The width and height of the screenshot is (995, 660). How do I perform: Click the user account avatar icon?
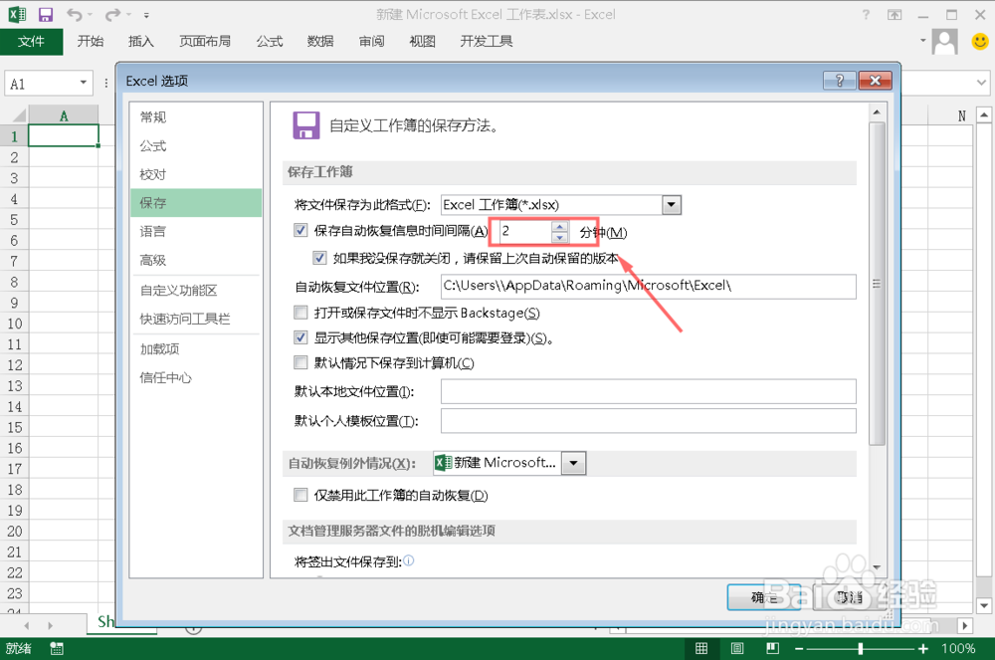tap(945, 42)
